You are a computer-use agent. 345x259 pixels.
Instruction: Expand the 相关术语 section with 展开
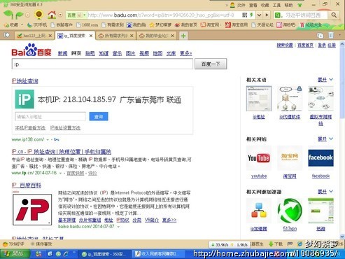(x=325, y=80)
